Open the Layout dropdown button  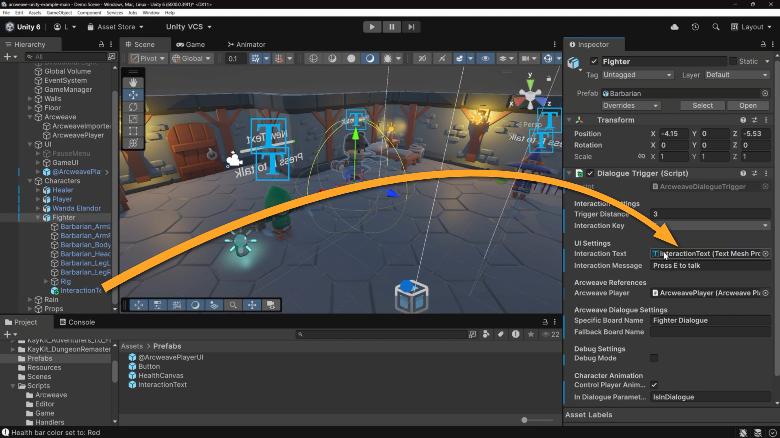coord(751,27)
